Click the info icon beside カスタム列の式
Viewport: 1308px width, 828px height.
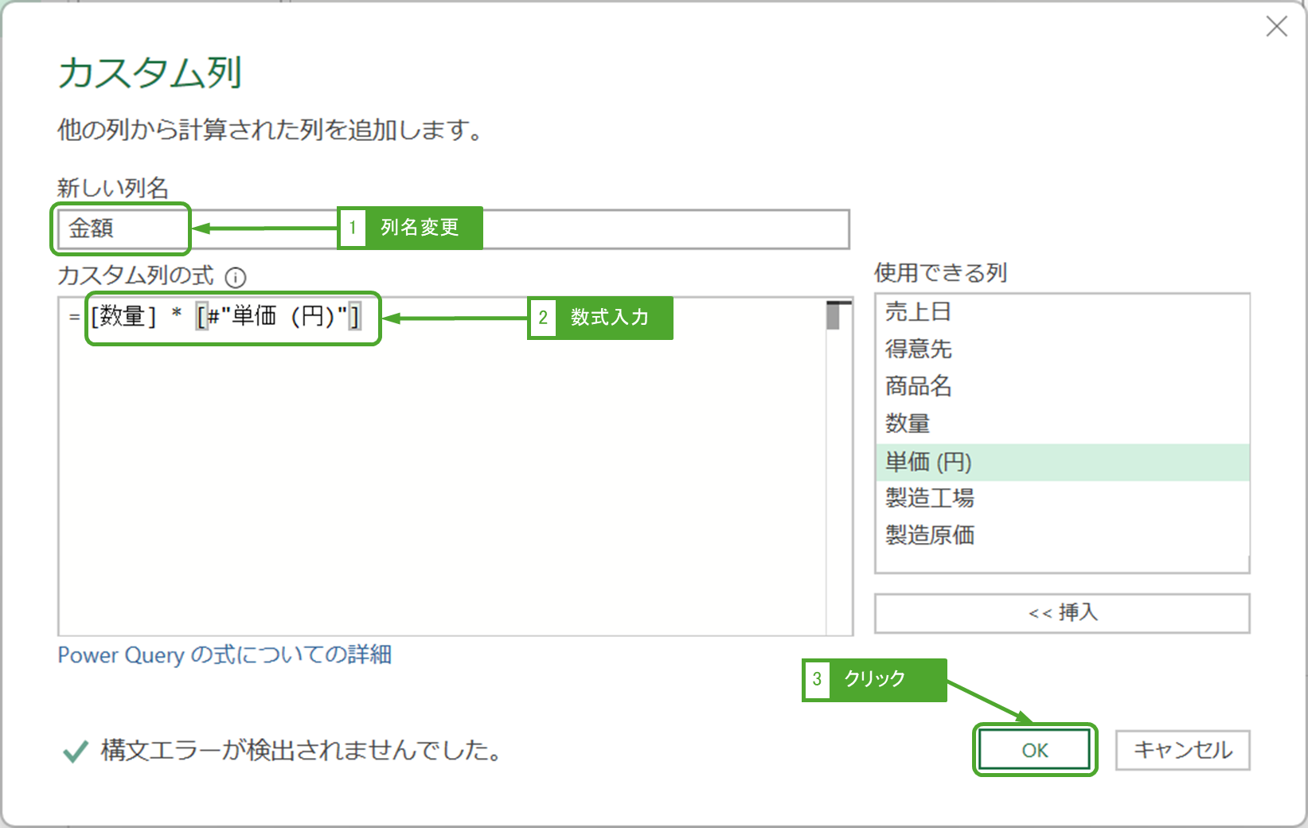[236, 277]
